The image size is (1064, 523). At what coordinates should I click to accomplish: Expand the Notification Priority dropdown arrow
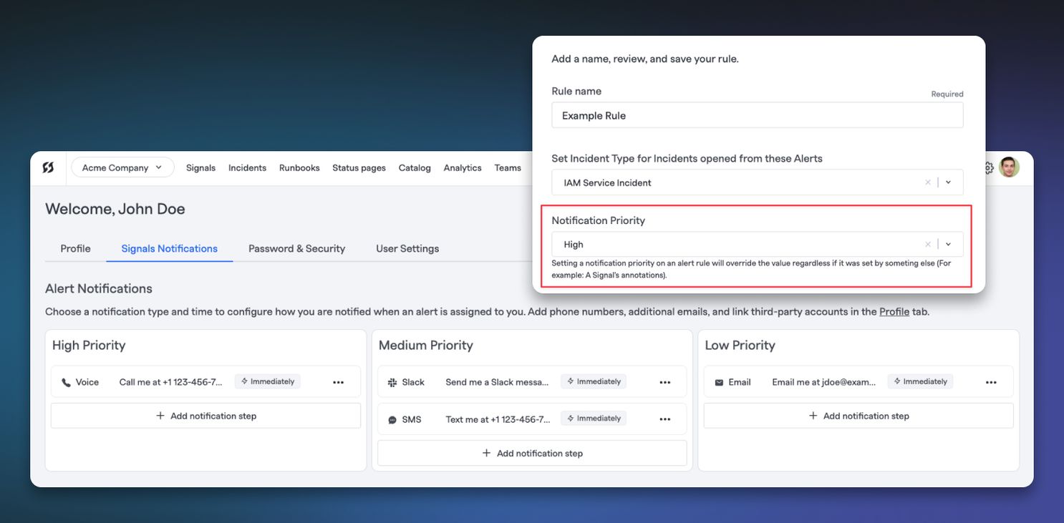(949, 244)
